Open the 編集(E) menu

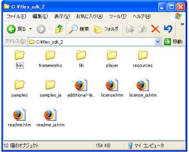pos(40,16)
